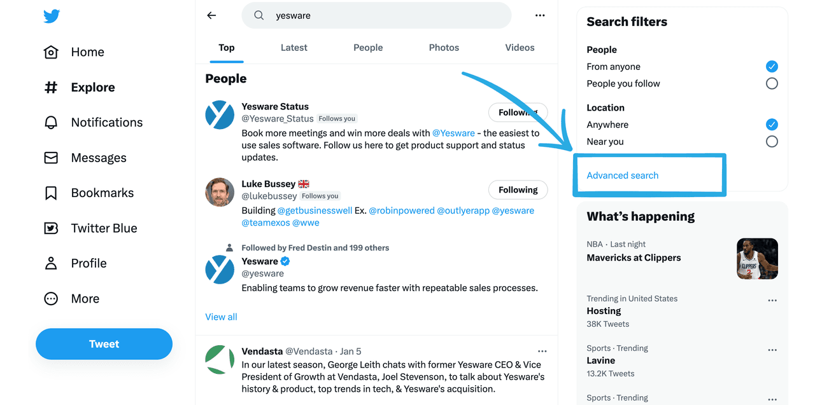Click the Bookmarks icon
The image size is (815, 405).
pos(51,193)
